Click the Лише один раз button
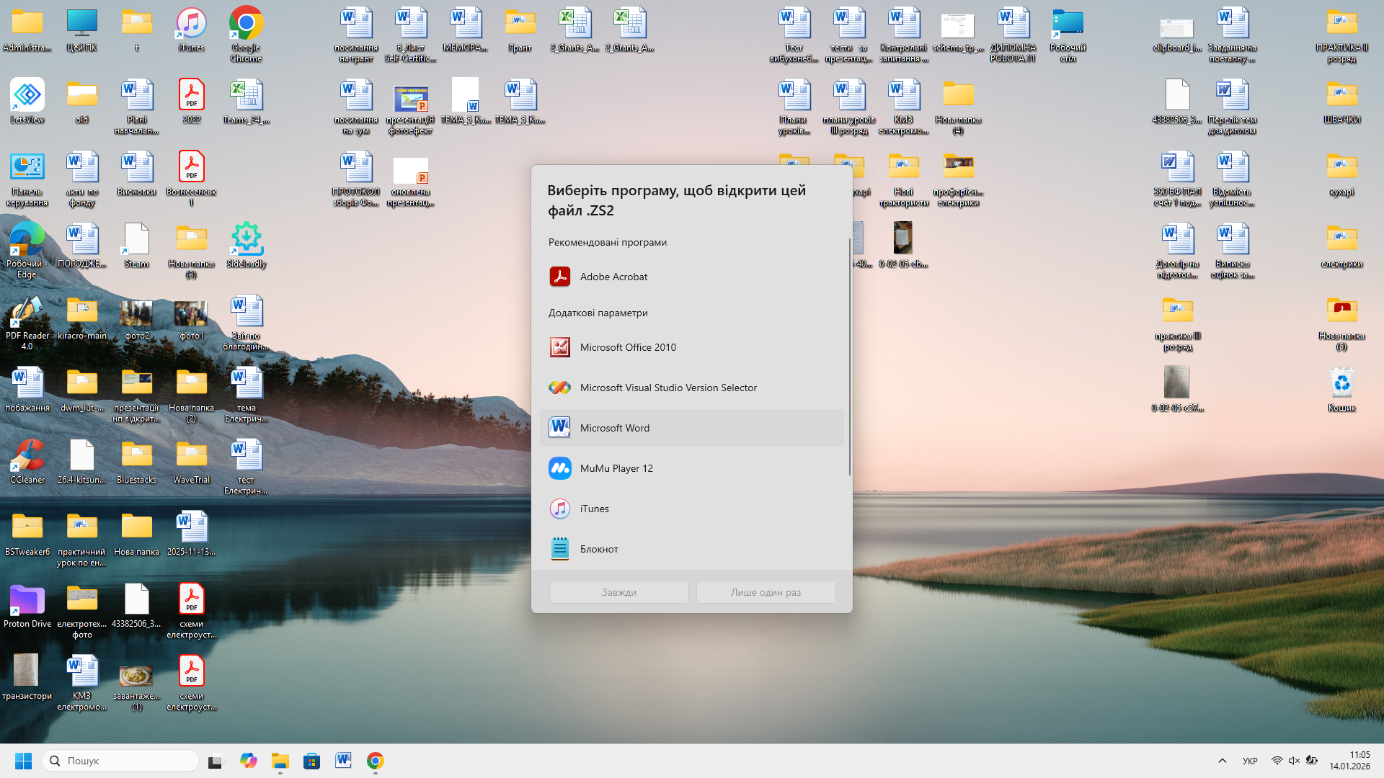The height and width of the screenshot is (778, 1384). [766, 592]
